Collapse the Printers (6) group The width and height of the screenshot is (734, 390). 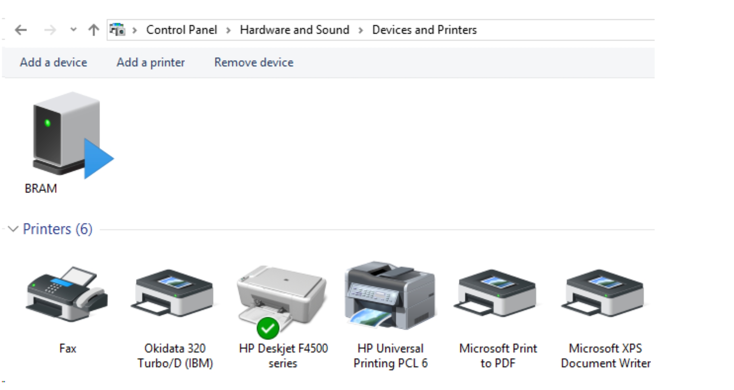coord(13,229)
